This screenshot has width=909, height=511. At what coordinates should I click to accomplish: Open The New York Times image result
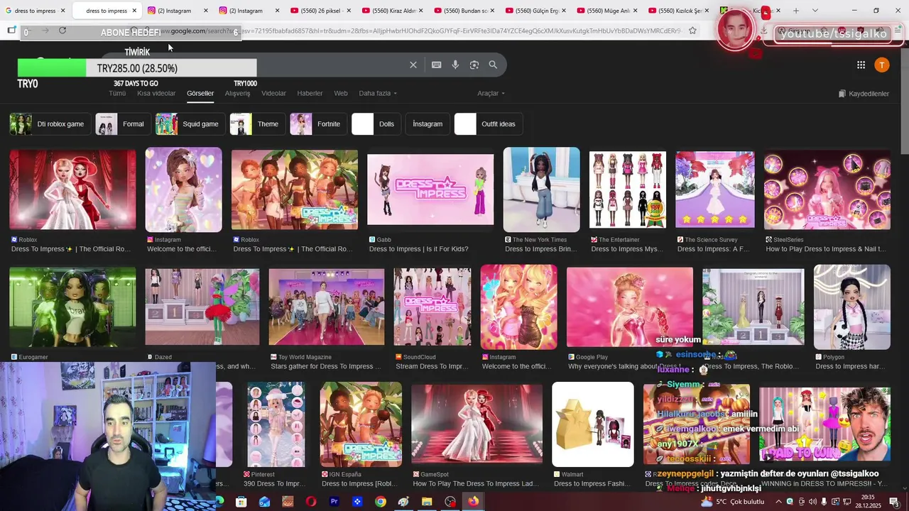click(541, 189)
